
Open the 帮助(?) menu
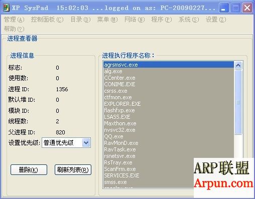(x=14, y=29)
